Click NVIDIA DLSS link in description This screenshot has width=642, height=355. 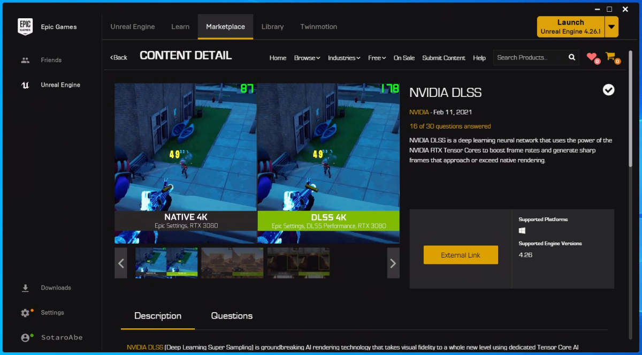144,348
